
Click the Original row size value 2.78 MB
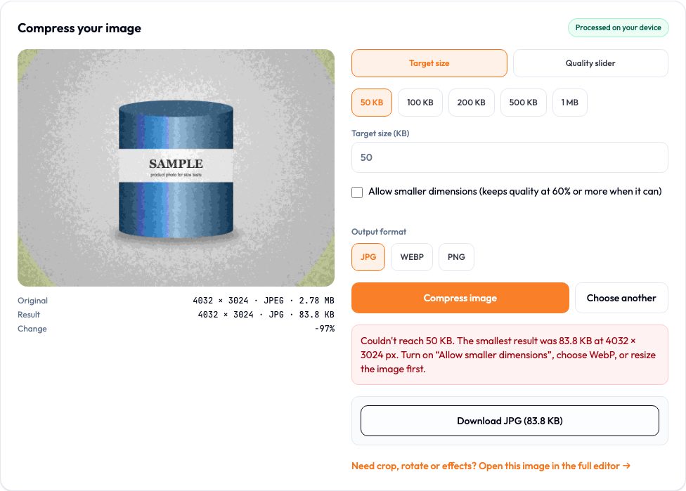pos(316,301)
